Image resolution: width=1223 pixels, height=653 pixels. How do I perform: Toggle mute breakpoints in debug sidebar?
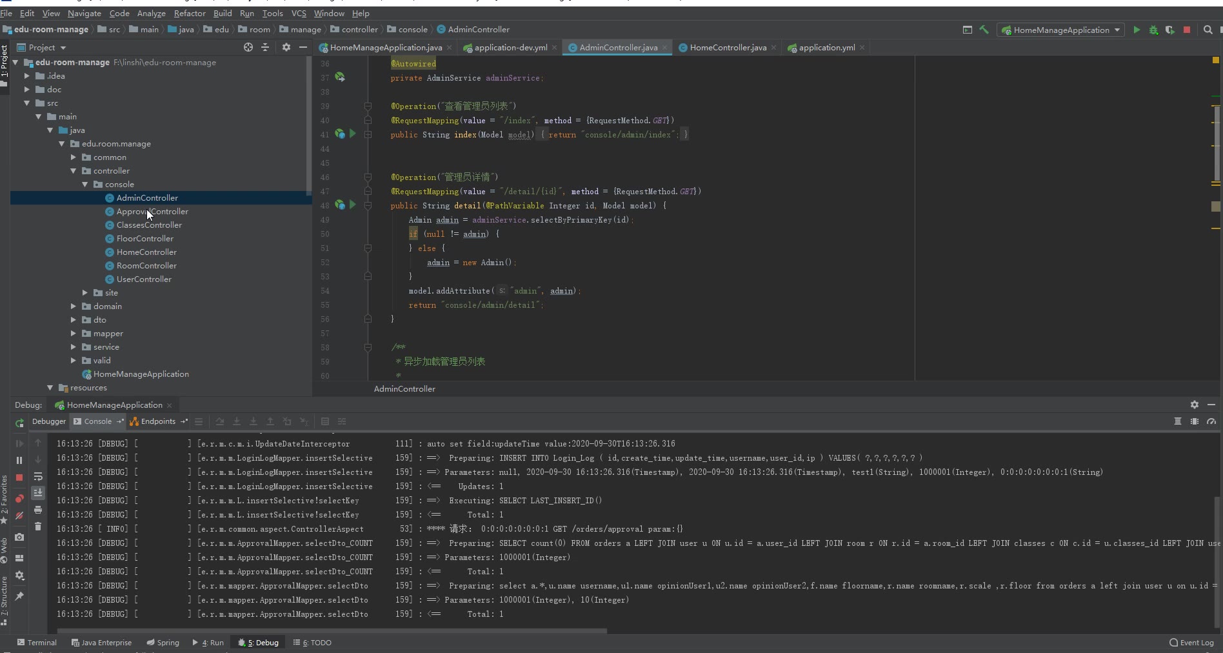click(x=19, y=516)
